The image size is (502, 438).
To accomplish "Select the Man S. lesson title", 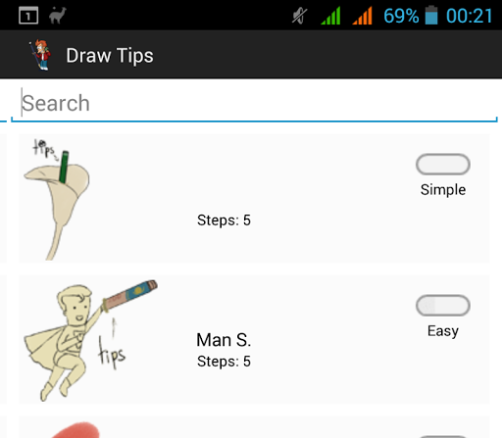I will [x=224, y=340].
